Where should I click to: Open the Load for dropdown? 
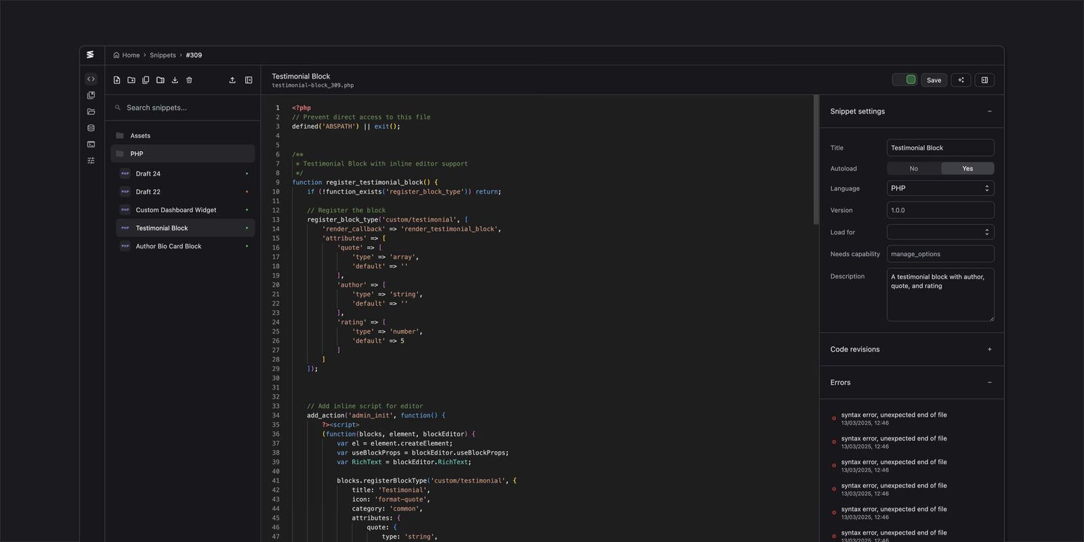point(940,232)
